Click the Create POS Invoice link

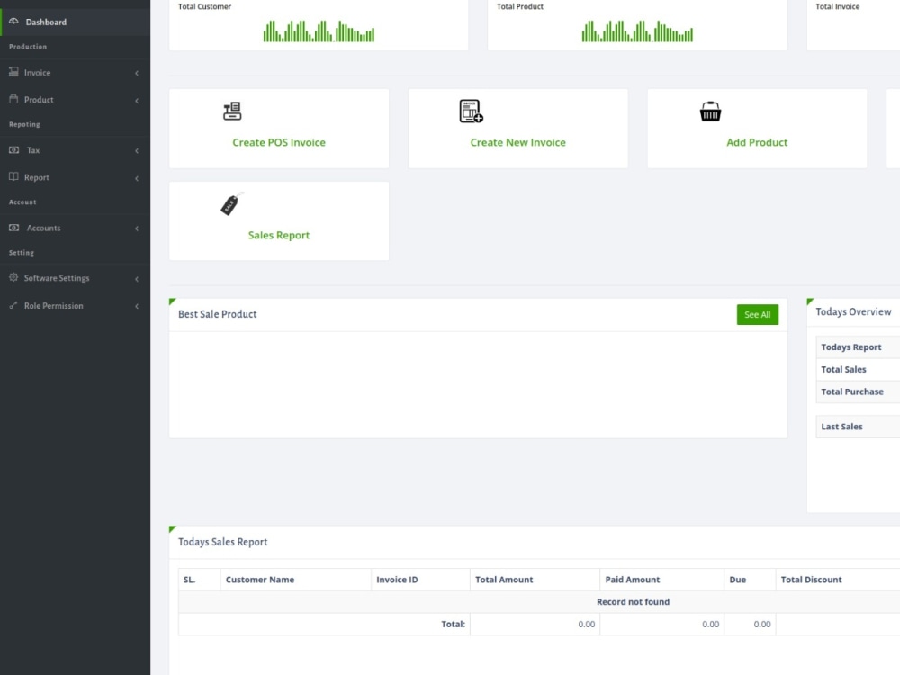click(279, 142)
